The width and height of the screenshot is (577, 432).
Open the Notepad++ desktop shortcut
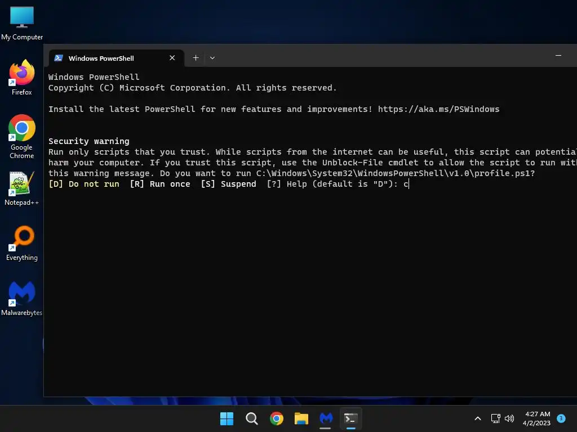[22, 188]
